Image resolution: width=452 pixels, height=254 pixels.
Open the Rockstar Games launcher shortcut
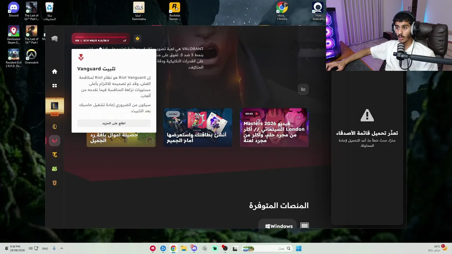coord(174,12)
